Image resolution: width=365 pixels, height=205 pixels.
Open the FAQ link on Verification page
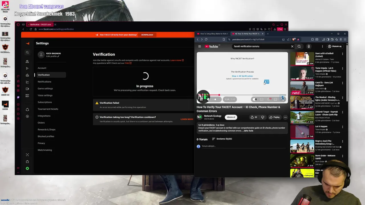click(x=128, y=63)
